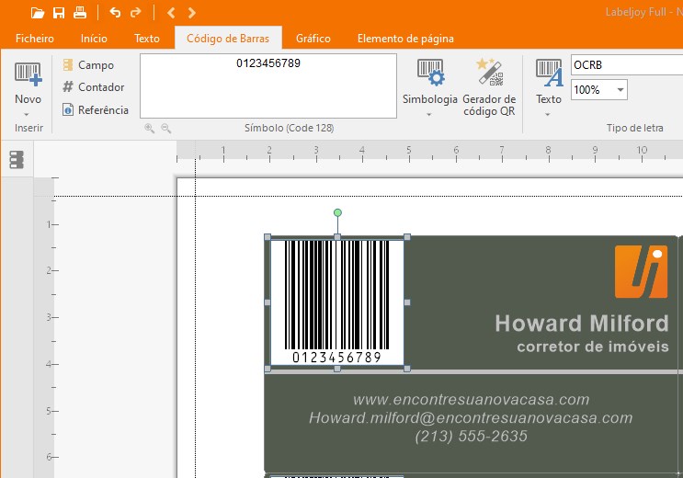This screenshot has height=478, width=683.
Task: Expand the Texto dropdown arrow
Action: click(548, 115)
